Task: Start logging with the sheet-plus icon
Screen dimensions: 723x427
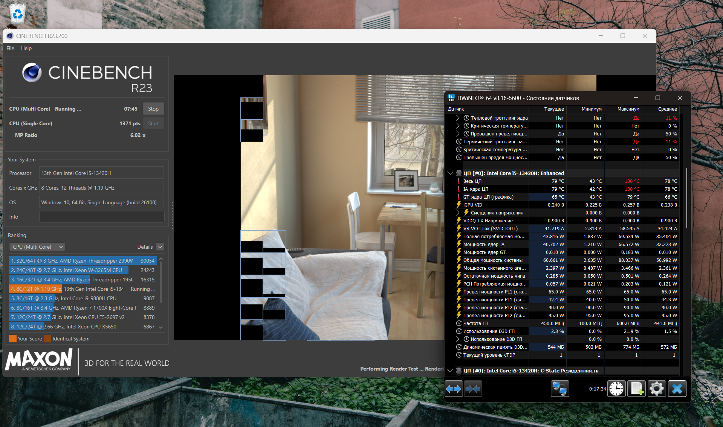Action: [x=636, y=389]
